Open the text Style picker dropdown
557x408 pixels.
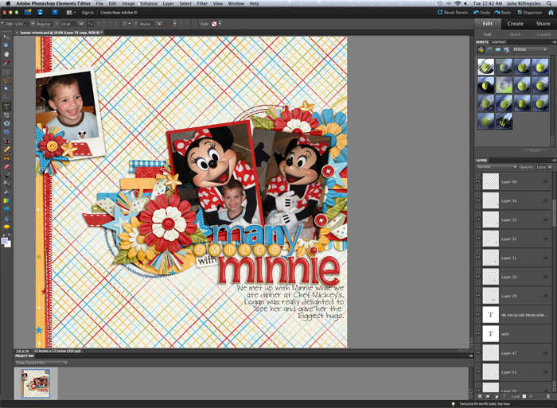pos(220,24)
